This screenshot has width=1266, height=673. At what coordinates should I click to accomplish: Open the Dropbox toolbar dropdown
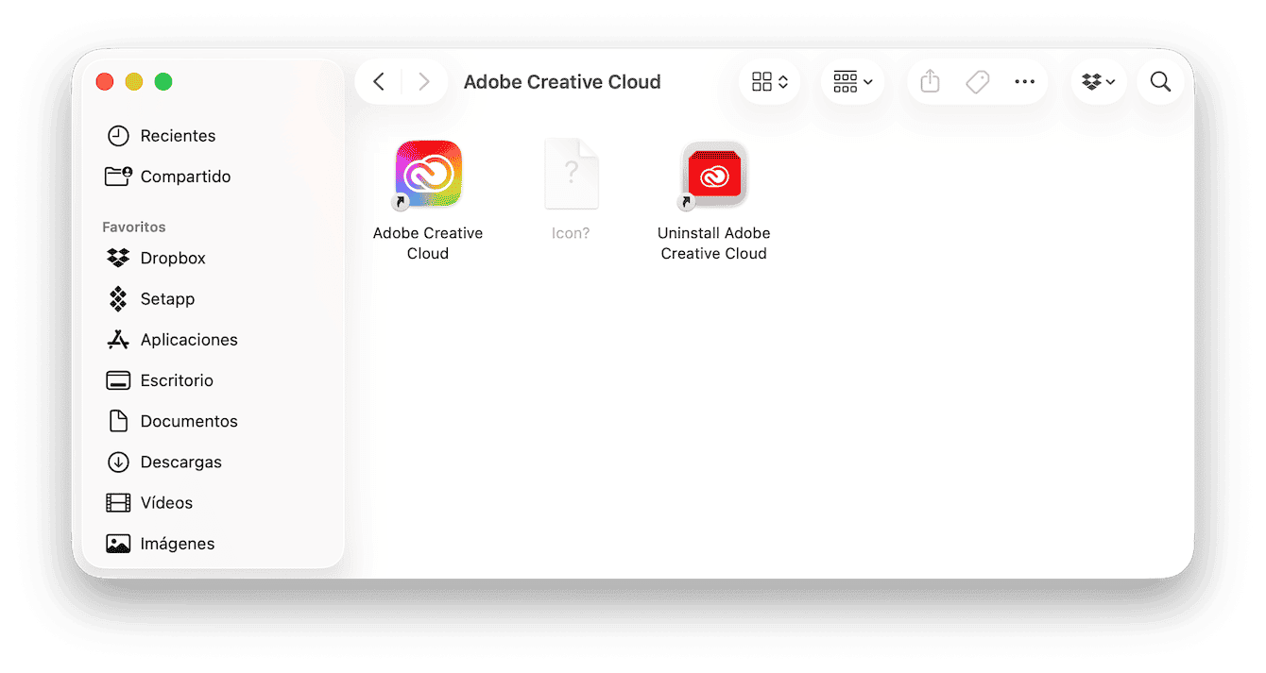1099,82
